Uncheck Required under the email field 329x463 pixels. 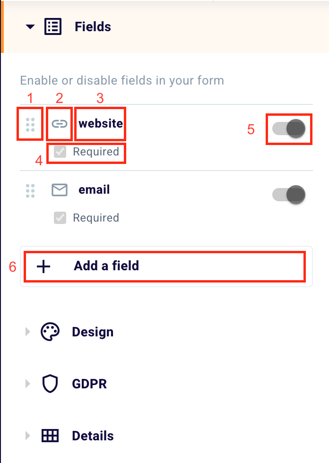tap(60, 218)
